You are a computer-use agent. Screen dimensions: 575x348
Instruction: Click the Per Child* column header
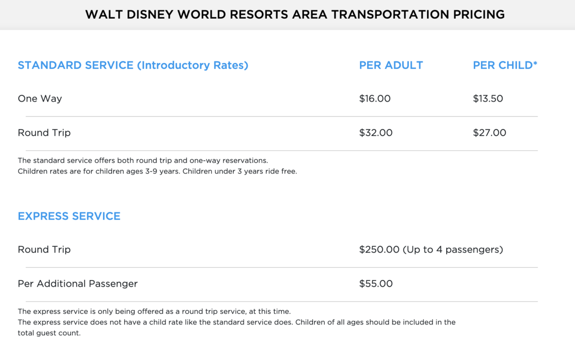(505, 65)
